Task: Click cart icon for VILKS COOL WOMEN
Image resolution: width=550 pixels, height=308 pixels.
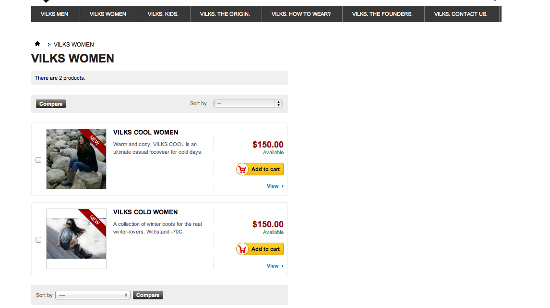Action: [242, 169]
